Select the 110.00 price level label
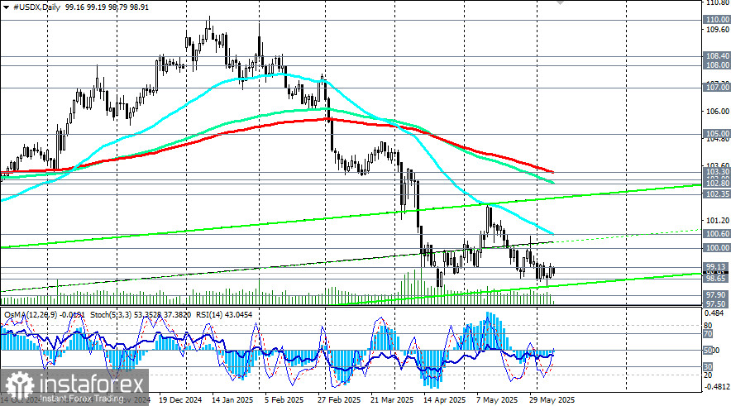Screen dimensions: 731x406 717,20
